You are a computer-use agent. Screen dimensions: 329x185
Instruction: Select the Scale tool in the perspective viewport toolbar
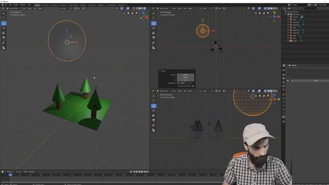tap(4, 33)
